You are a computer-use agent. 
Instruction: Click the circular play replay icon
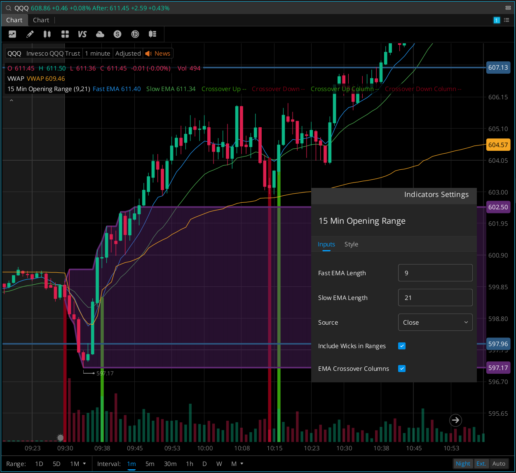(135, 34)
